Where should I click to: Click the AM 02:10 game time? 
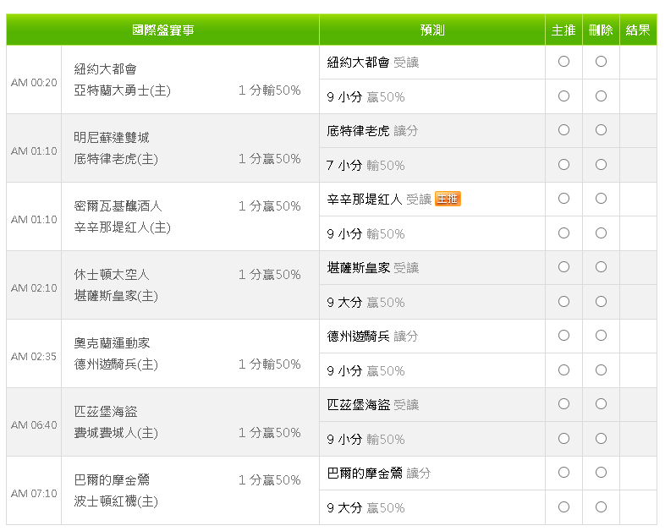pos(34,288)
